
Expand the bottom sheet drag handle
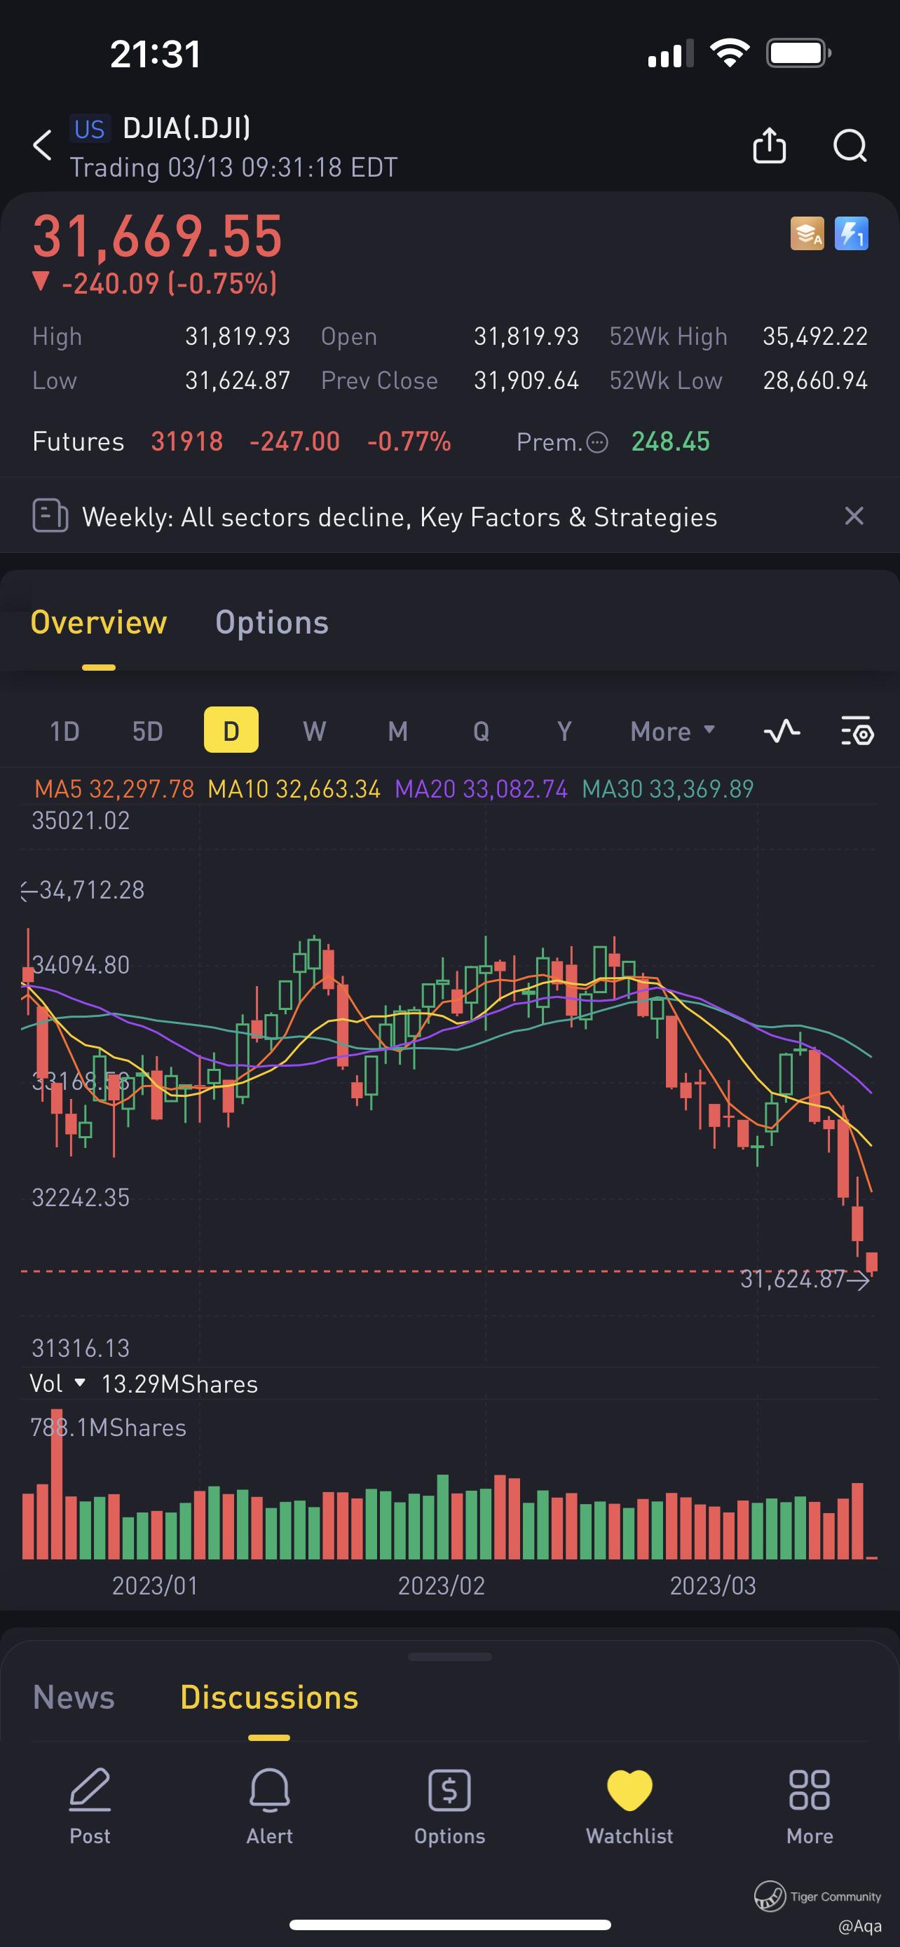(x=449, y=1657)
